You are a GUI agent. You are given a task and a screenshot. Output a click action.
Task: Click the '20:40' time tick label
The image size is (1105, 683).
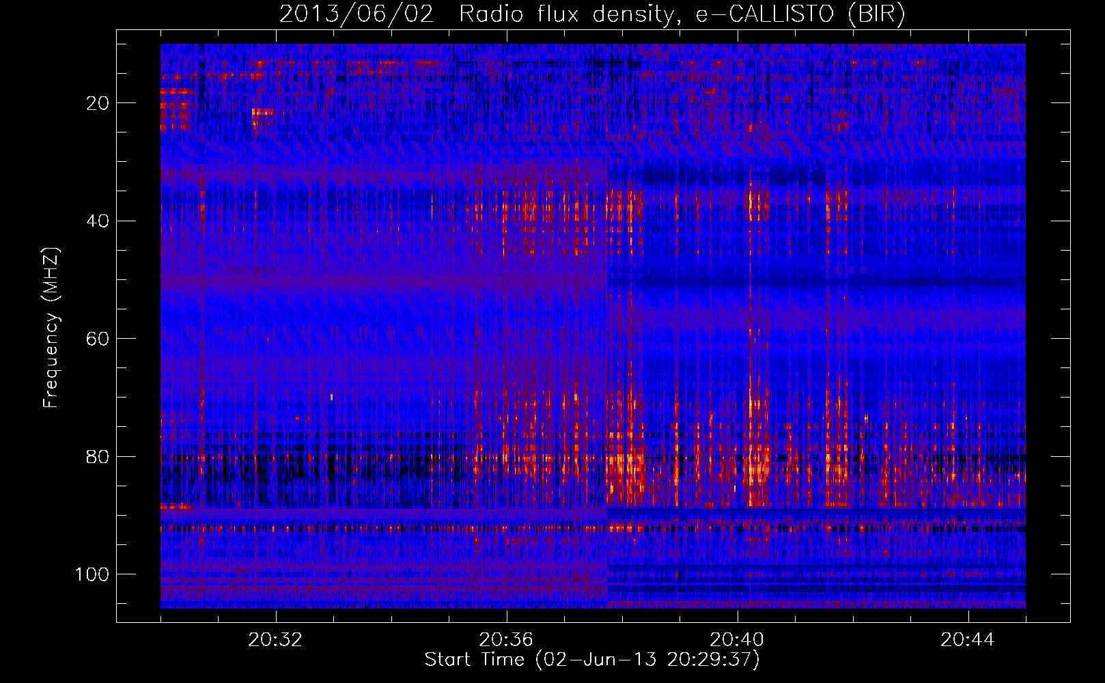737,640
